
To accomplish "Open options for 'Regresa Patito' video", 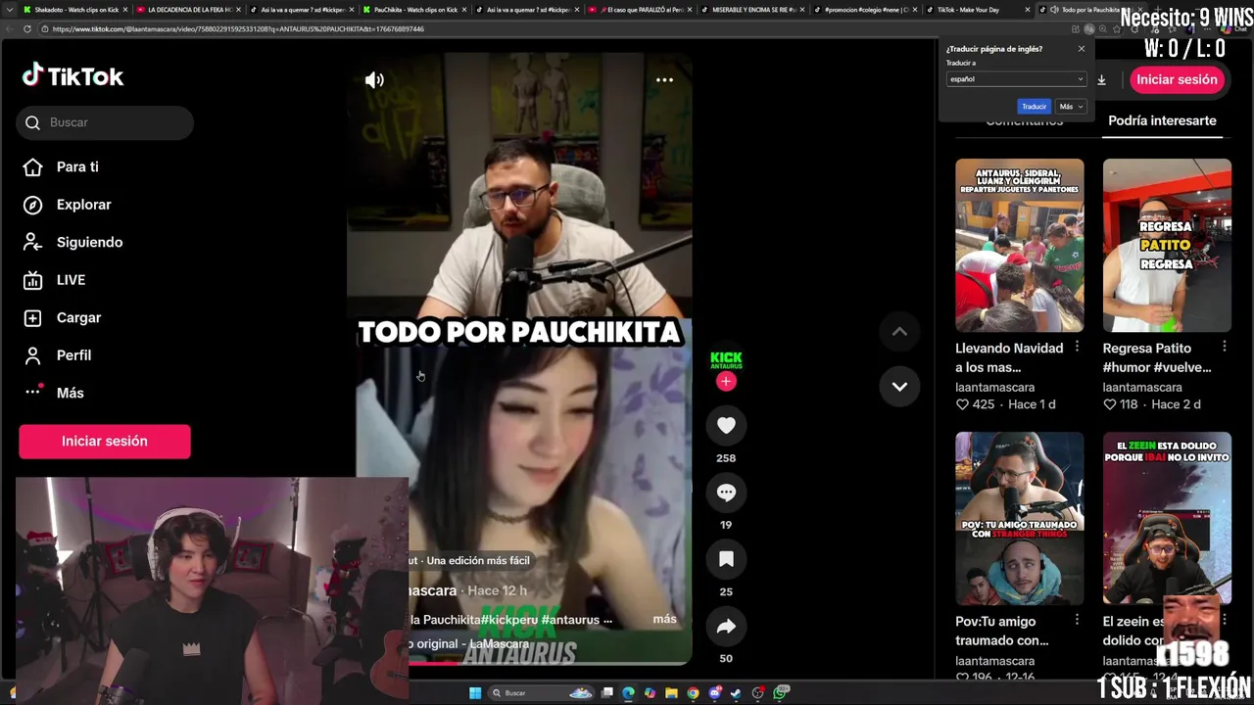I will click(x=1225, y=348).
